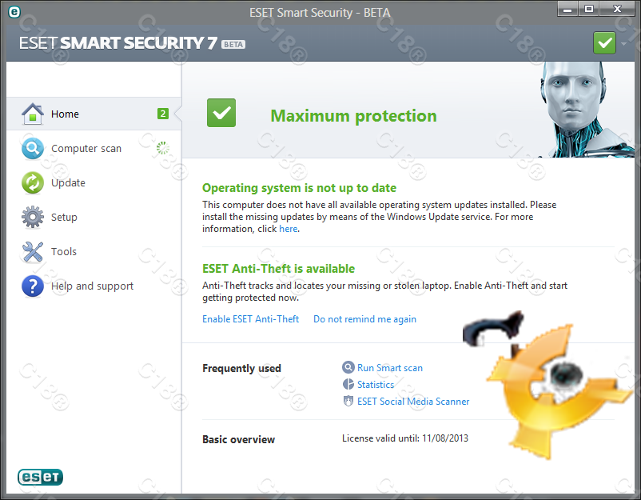The height and width of the screenshot is (500, 641).
Task: Click the Home house icon in sidebar
Action: pyautogui.click(x=32, y=114)
